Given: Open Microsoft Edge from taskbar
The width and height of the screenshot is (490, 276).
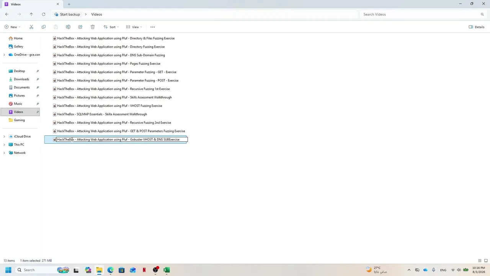Looking at the screenshot, I should click(110, 270).
